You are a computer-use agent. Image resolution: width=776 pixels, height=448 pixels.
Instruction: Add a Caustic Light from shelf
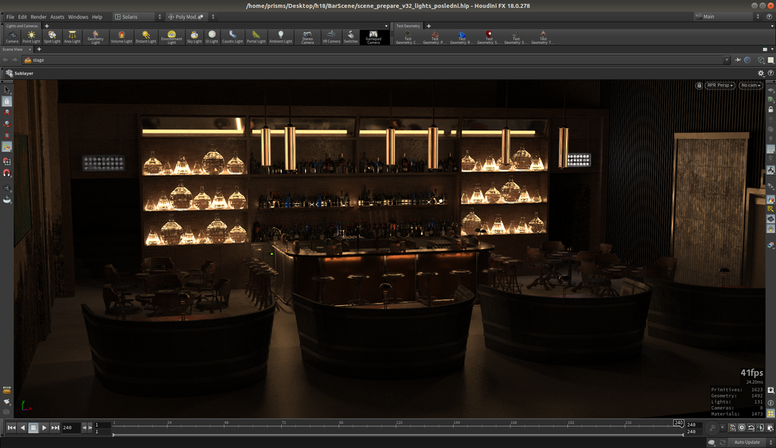(x=232, y=37)
